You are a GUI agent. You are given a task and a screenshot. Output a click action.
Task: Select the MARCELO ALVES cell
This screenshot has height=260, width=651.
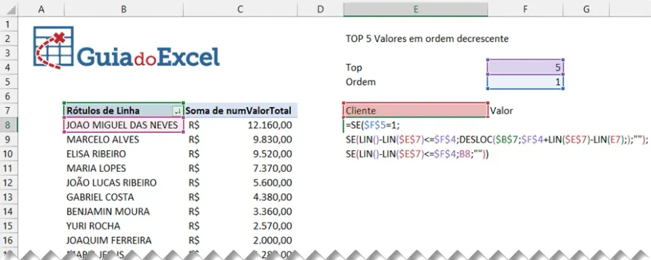(123, 140)
